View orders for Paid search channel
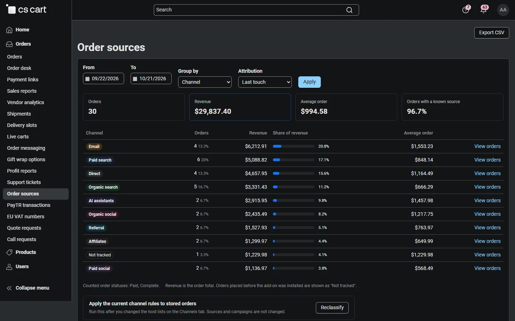 487,160
